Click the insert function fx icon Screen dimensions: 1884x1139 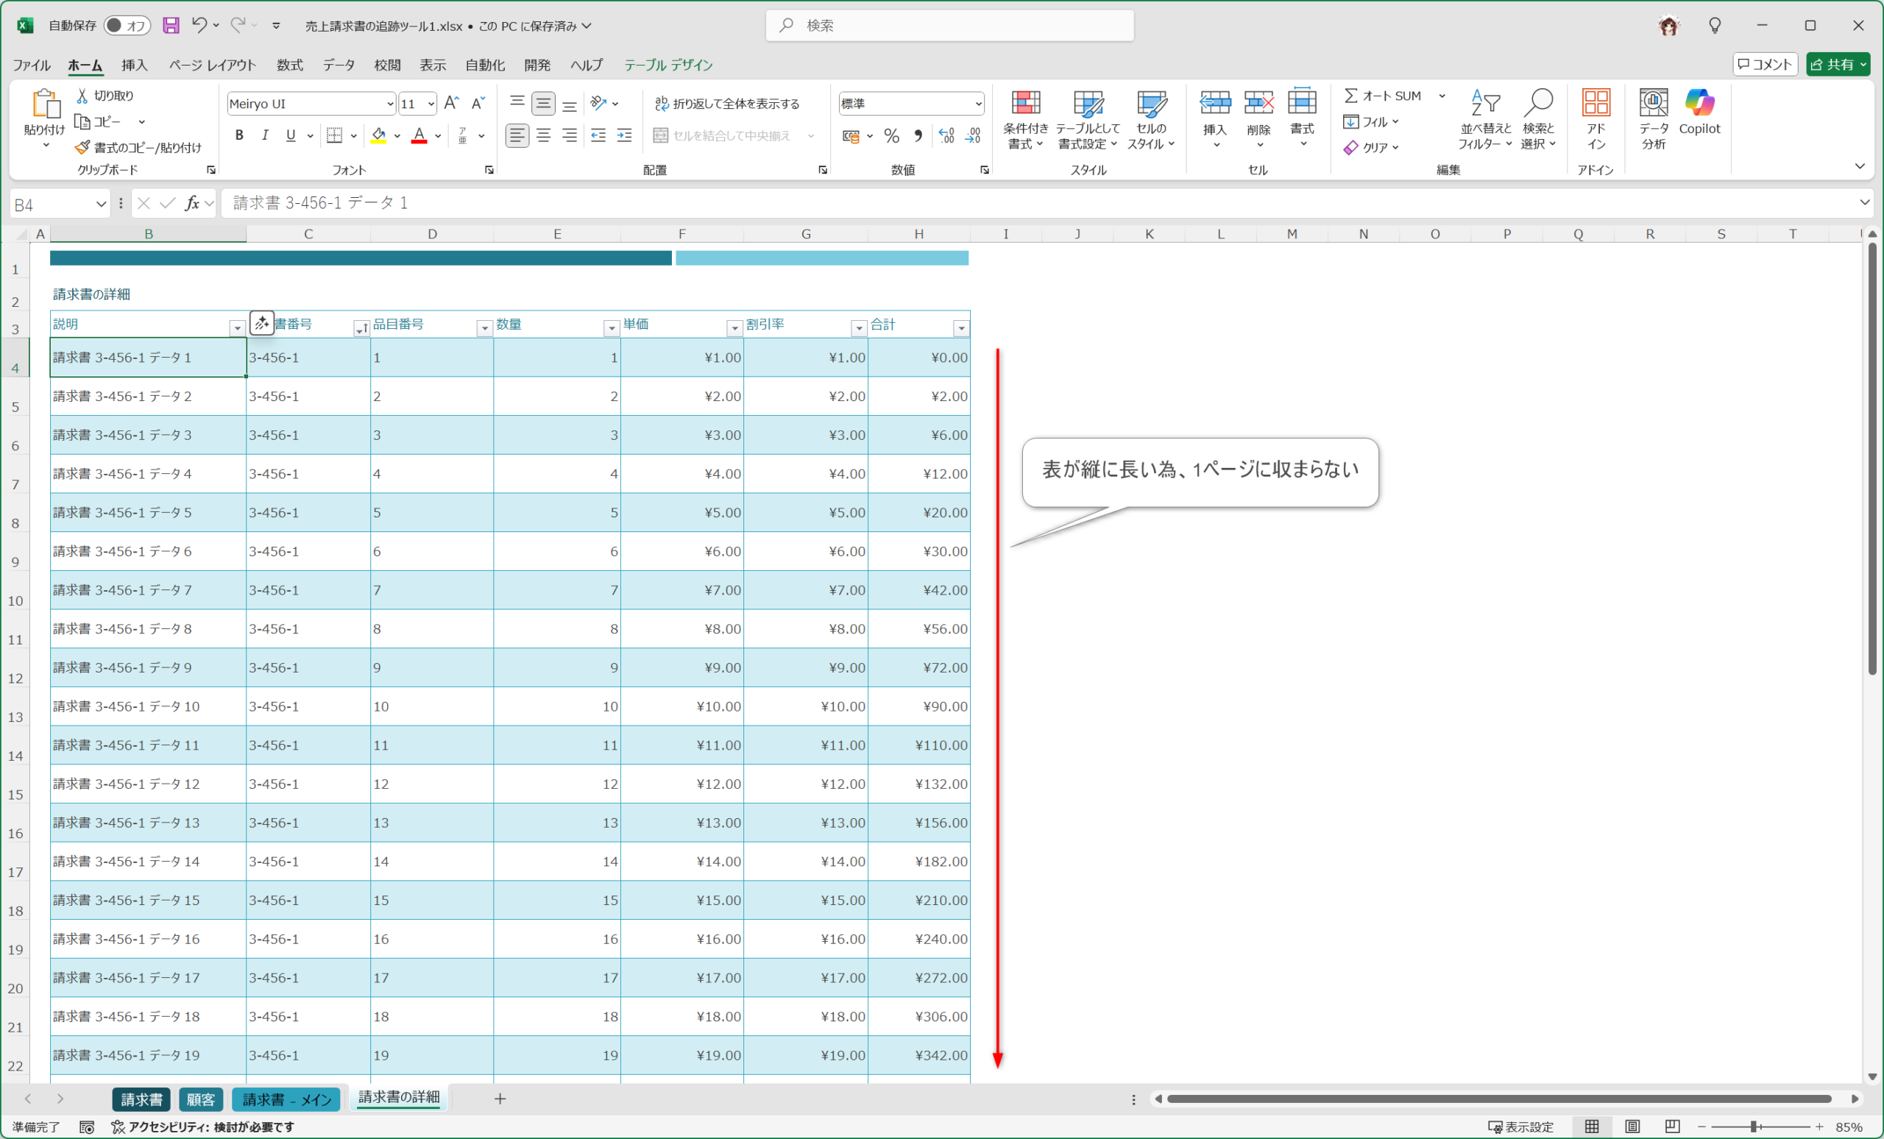click(192, 203)
